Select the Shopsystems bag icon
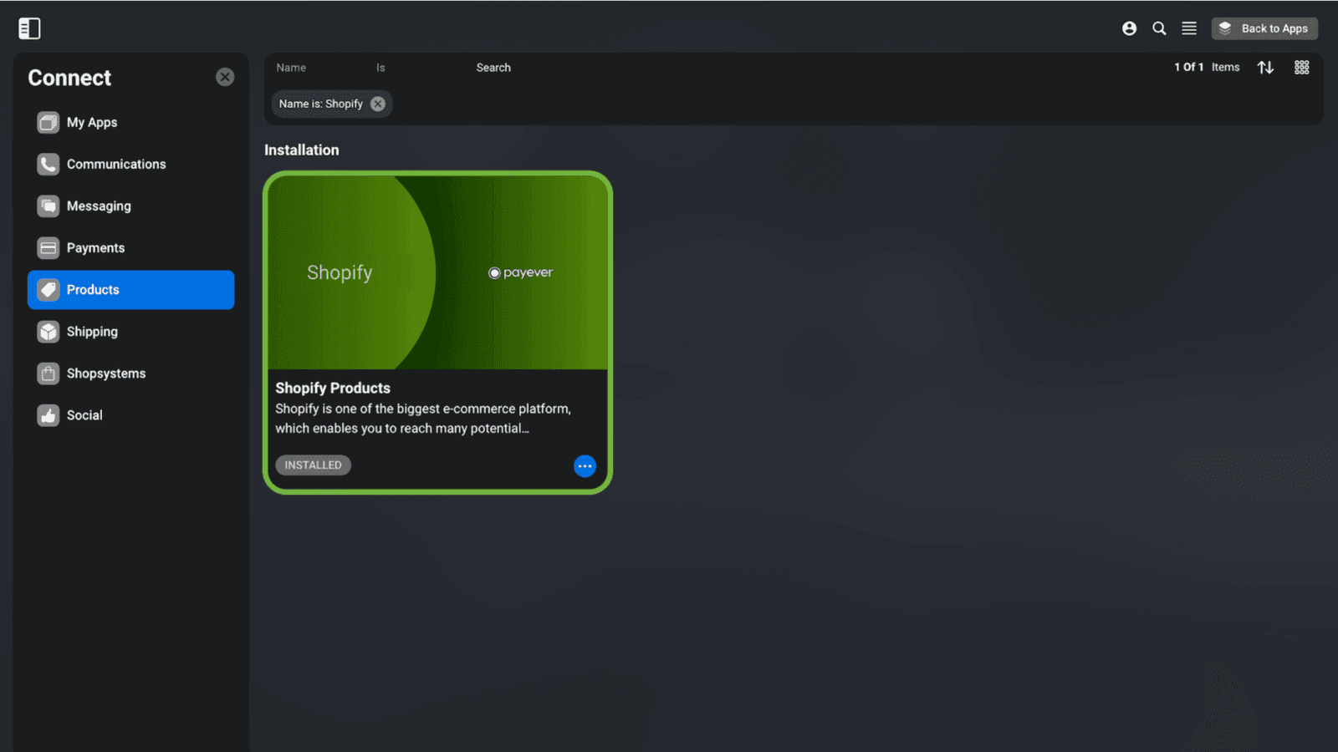 tap(48, 373)
